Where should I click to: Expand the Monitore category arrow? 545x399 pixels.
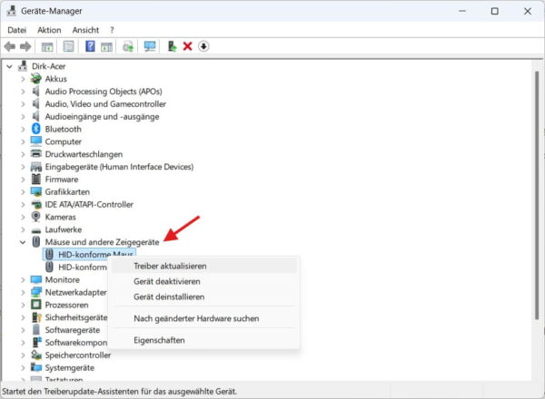[x=23, y=279]
